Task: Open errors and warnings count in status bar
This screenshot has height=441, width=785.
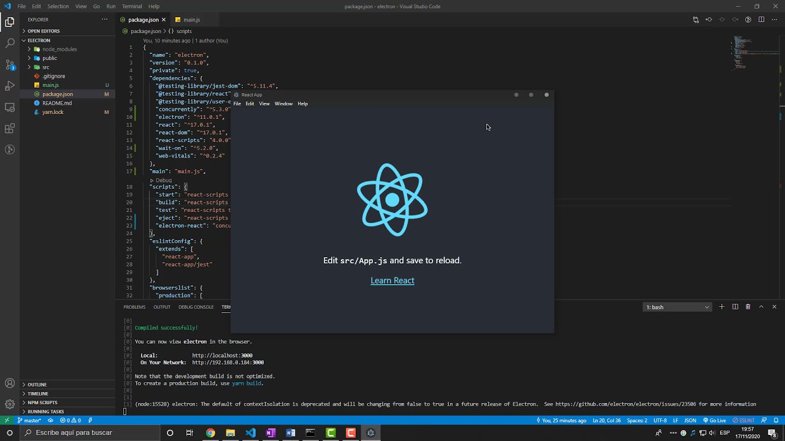Action: tap(70, 420)
